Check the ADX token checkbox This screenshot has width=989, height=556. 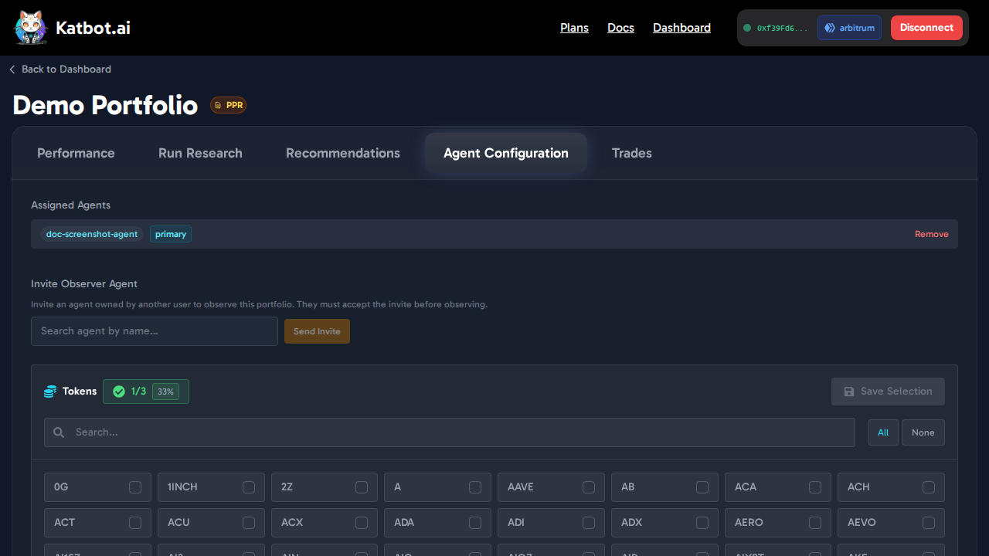pos(702,523)
